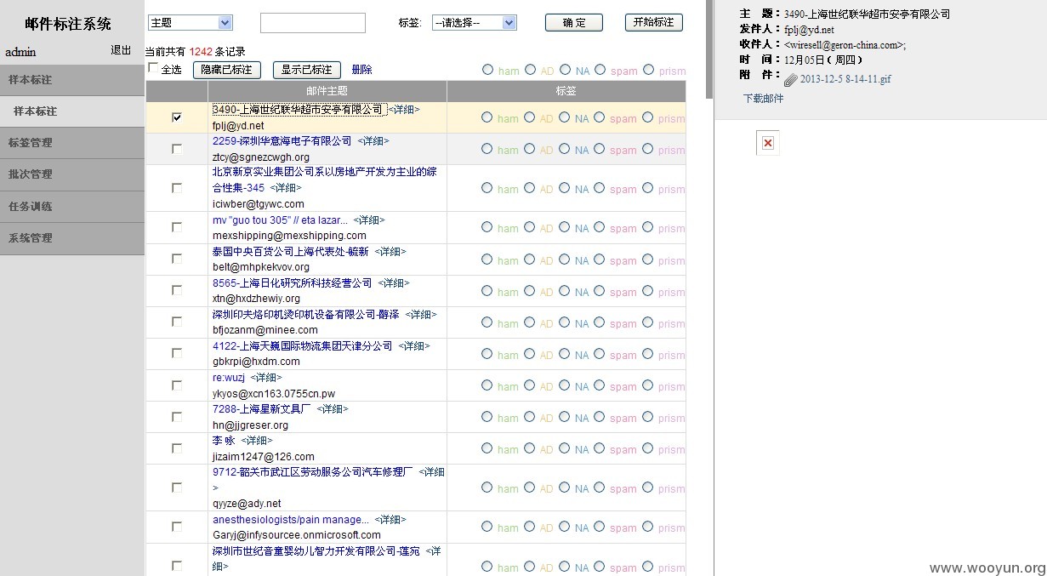Click the 确定 button
Viewport: 1047px width, 576px height.
click(574, 23)
